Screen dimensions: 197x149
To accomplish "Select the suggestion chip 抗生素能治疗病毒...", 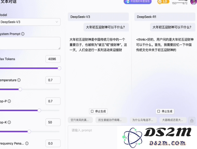I will (111, 120).
